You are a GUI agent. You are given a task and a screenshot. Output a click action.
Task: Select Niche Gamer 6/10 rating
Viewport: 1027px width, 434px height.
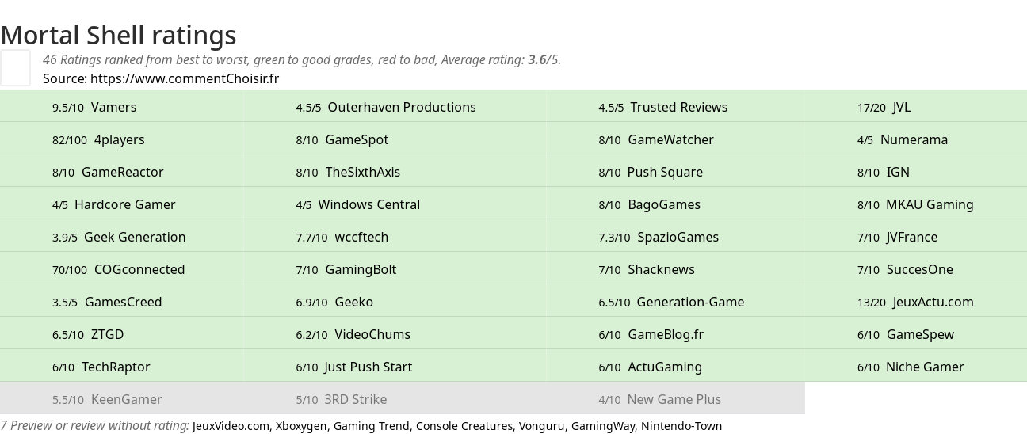[x=911, y=367]
